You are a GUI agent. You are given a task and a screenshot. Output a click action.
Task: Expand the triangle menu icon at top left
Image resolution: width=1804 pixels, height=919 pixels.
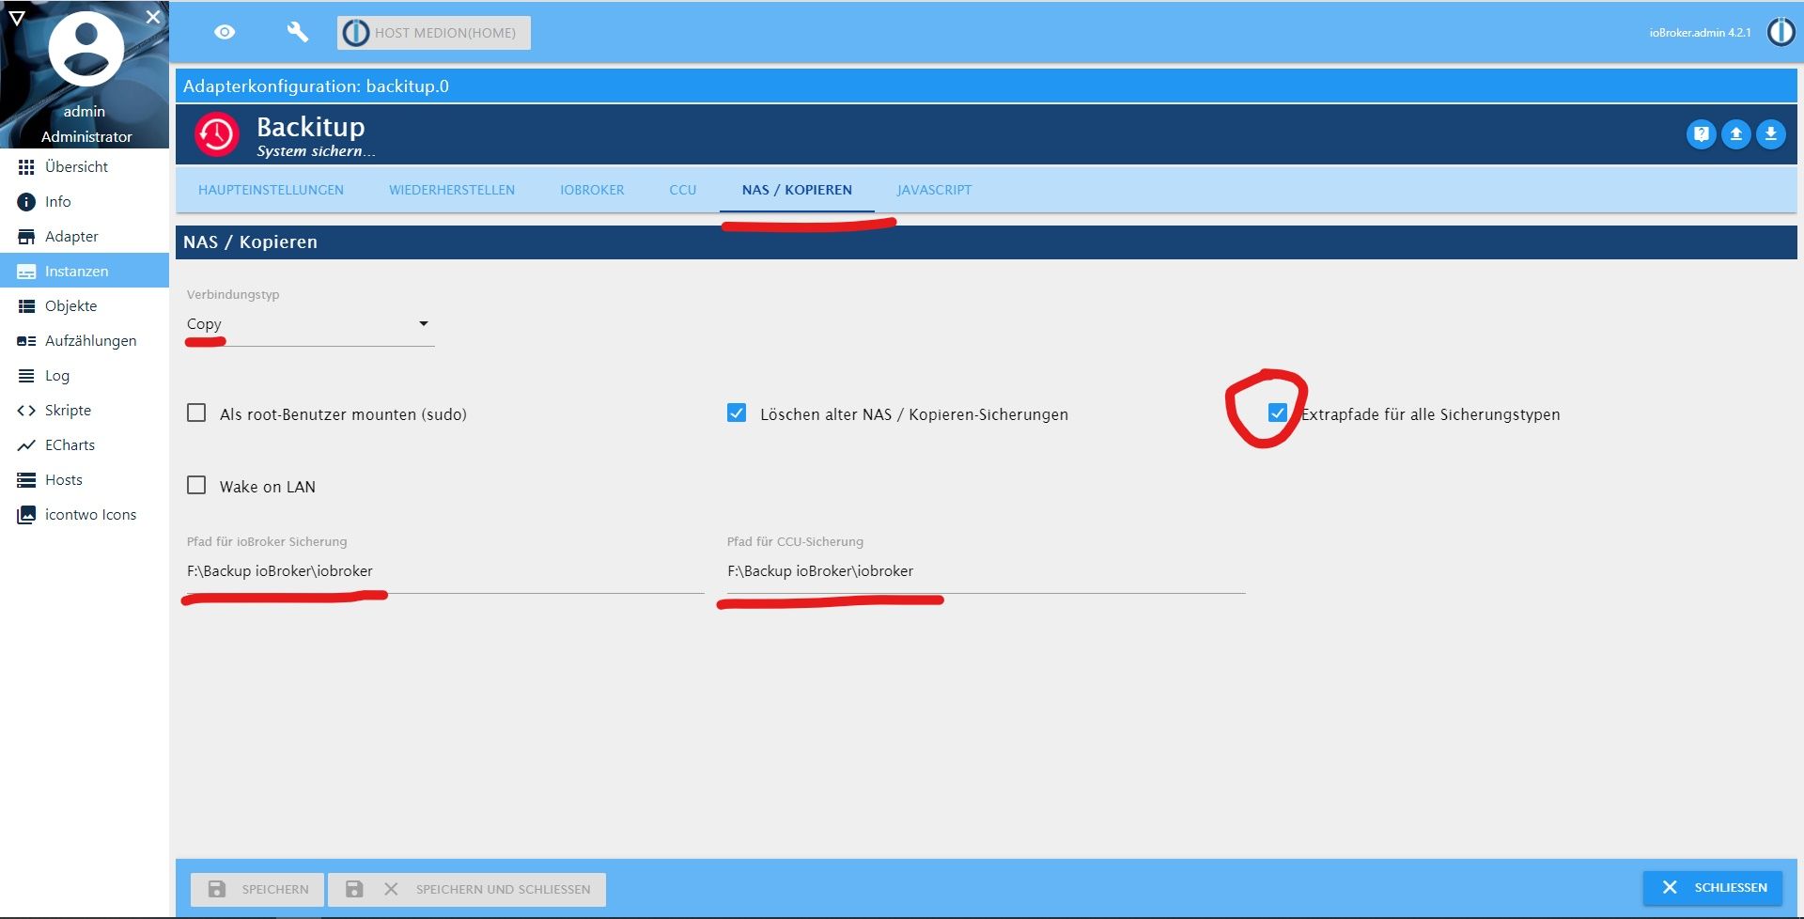[17, 17]
